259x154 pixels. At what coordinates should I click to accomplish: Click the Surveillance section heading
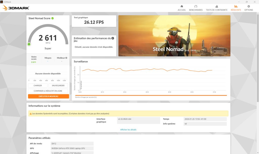tap(81, 62)
